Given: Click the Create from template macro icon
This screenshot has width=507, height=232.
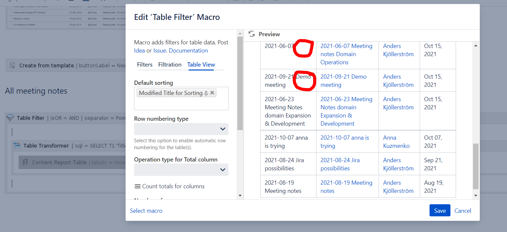Looking at the screenshot, I should [x=12, y=65].
